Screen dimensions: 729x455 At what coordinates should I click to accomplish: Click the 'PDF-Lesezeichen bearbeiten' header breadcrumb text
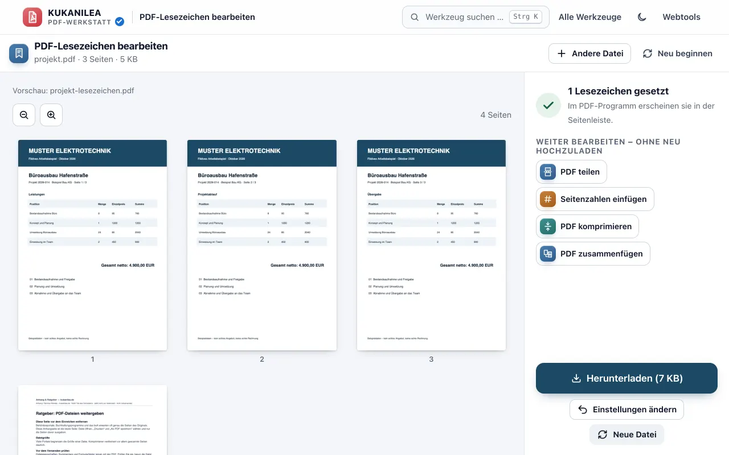197,17
